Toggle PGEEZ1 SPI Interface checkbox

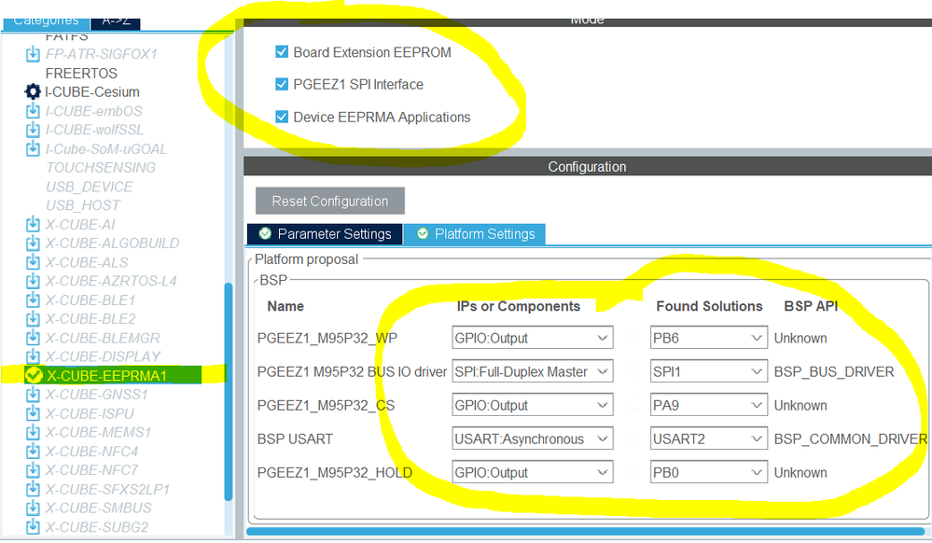282,84
